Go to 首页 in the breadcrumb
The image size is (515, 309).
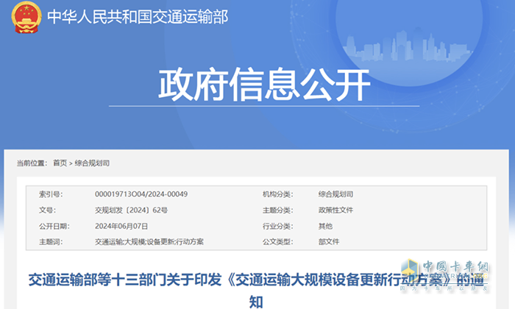(60, 163)
